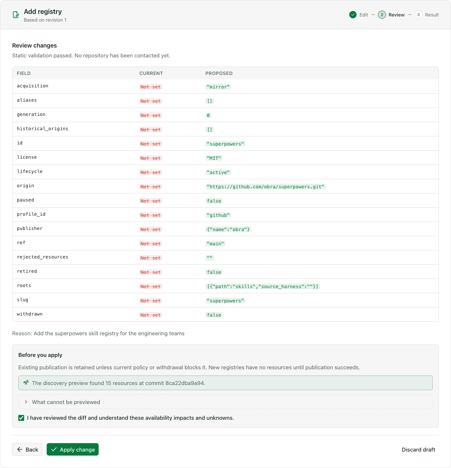Click the FIELD column header
The width and height of the screenshot is (451, 468).
pyautogui.click(x=24, y=73)
